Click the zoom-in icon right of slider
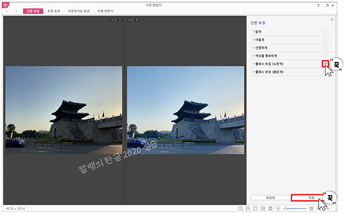This screenshot has height=215, width=345. click(x=311, y=208)
